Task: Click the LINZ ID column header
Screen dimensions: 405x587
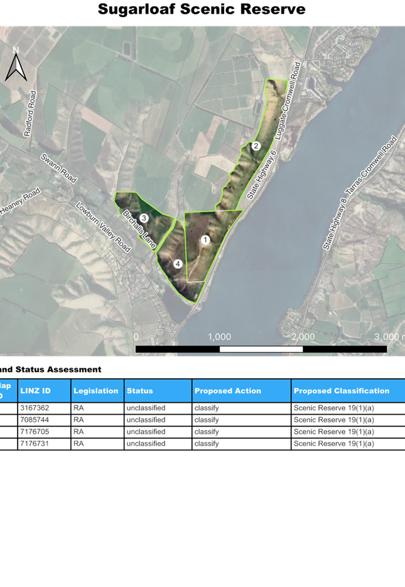Action: [35, 391]
